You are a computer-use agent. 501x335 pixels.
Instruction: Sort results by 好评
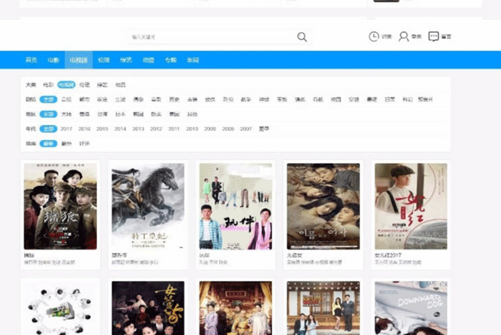coord(84,144)
